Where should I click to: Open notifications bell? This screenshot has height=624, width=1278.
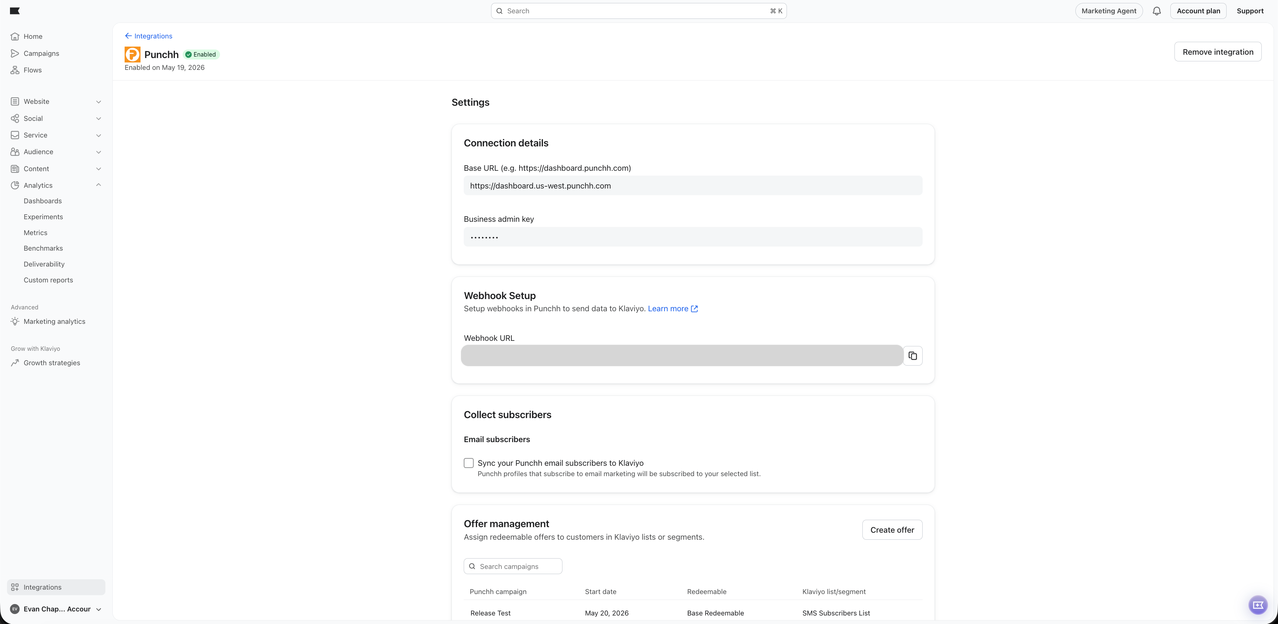pyautogui.click(x=1156, y=11)
